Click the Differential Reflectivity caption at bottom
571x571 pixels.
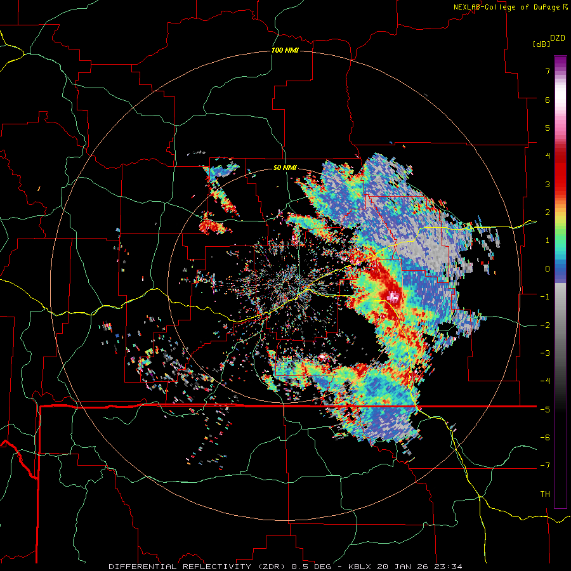(285, 567)
